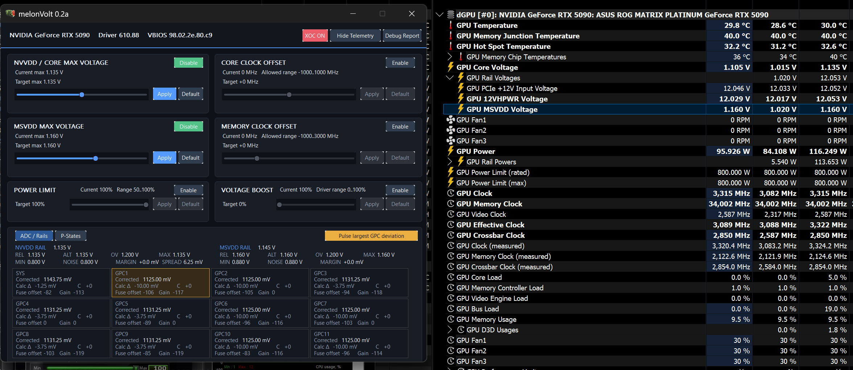Apply the NVVDD / Core Max Voltage target
Image resolution: width=853 pixels, height=370 pixels.
164,94
